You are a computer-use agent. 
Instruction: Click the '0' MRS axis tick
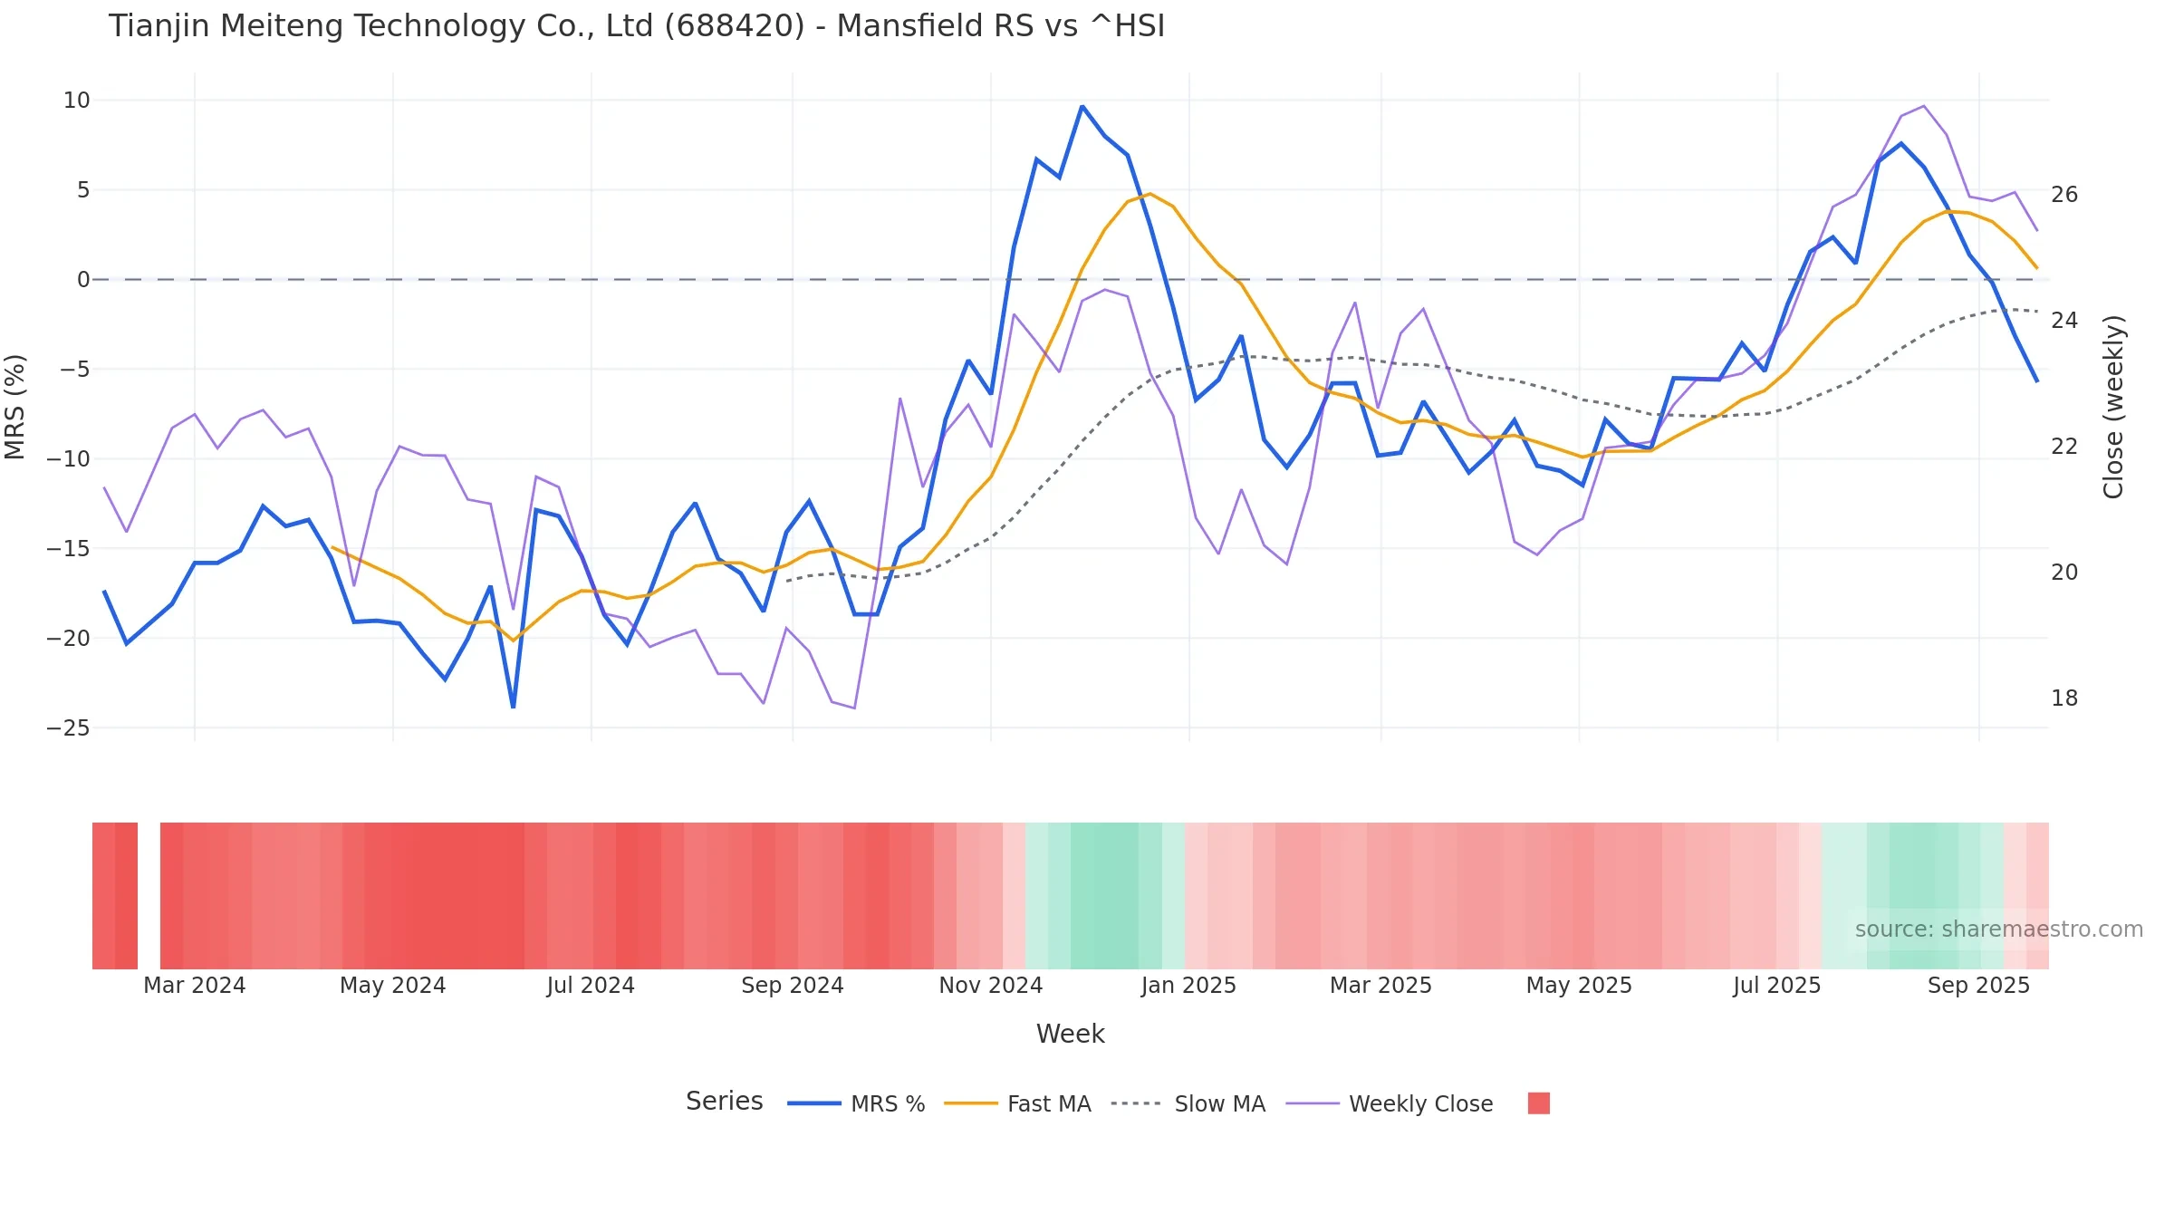tap(84, 280)
